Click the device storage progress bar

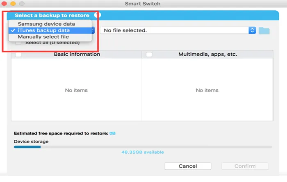click(x=143, y=147)
